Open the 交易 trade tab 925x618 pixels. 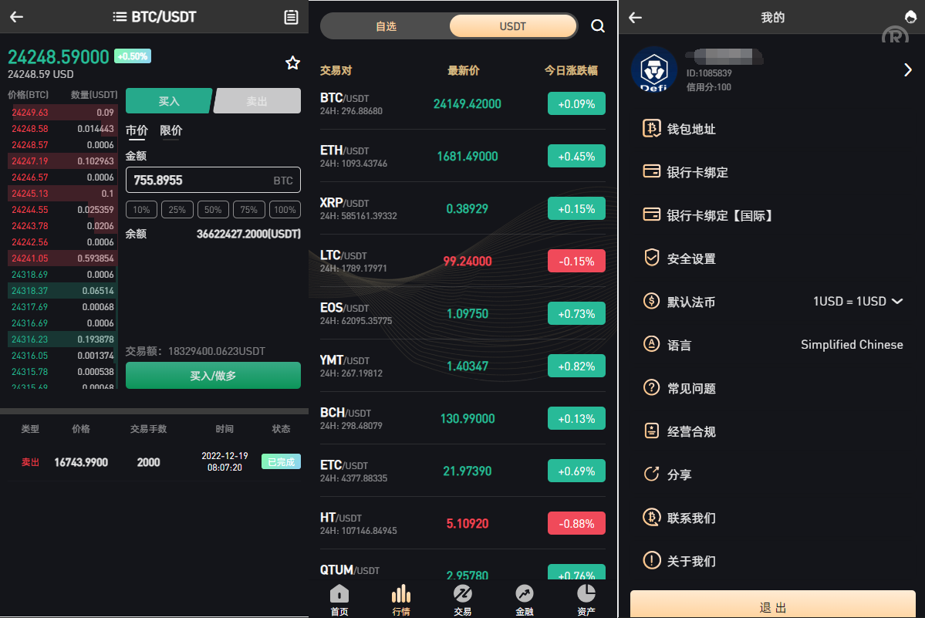click(463, 599)
